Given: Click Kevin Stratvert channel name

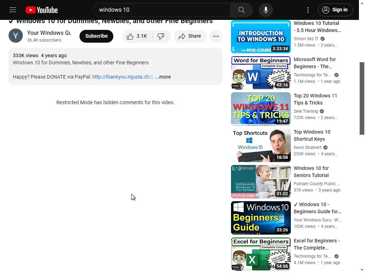Looking at the screenshot, I should [x=307, y=148].
